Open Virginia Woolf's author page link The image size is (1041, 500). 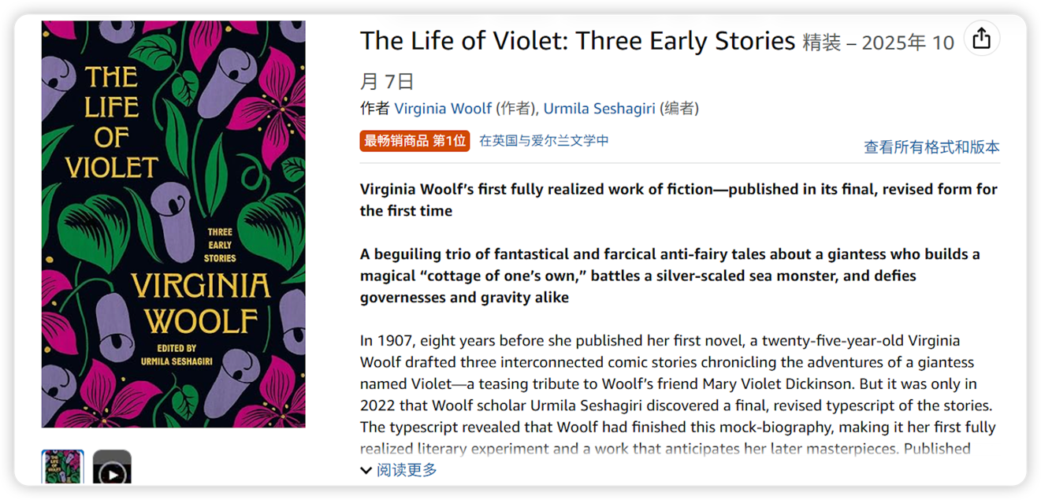[443, 109]
